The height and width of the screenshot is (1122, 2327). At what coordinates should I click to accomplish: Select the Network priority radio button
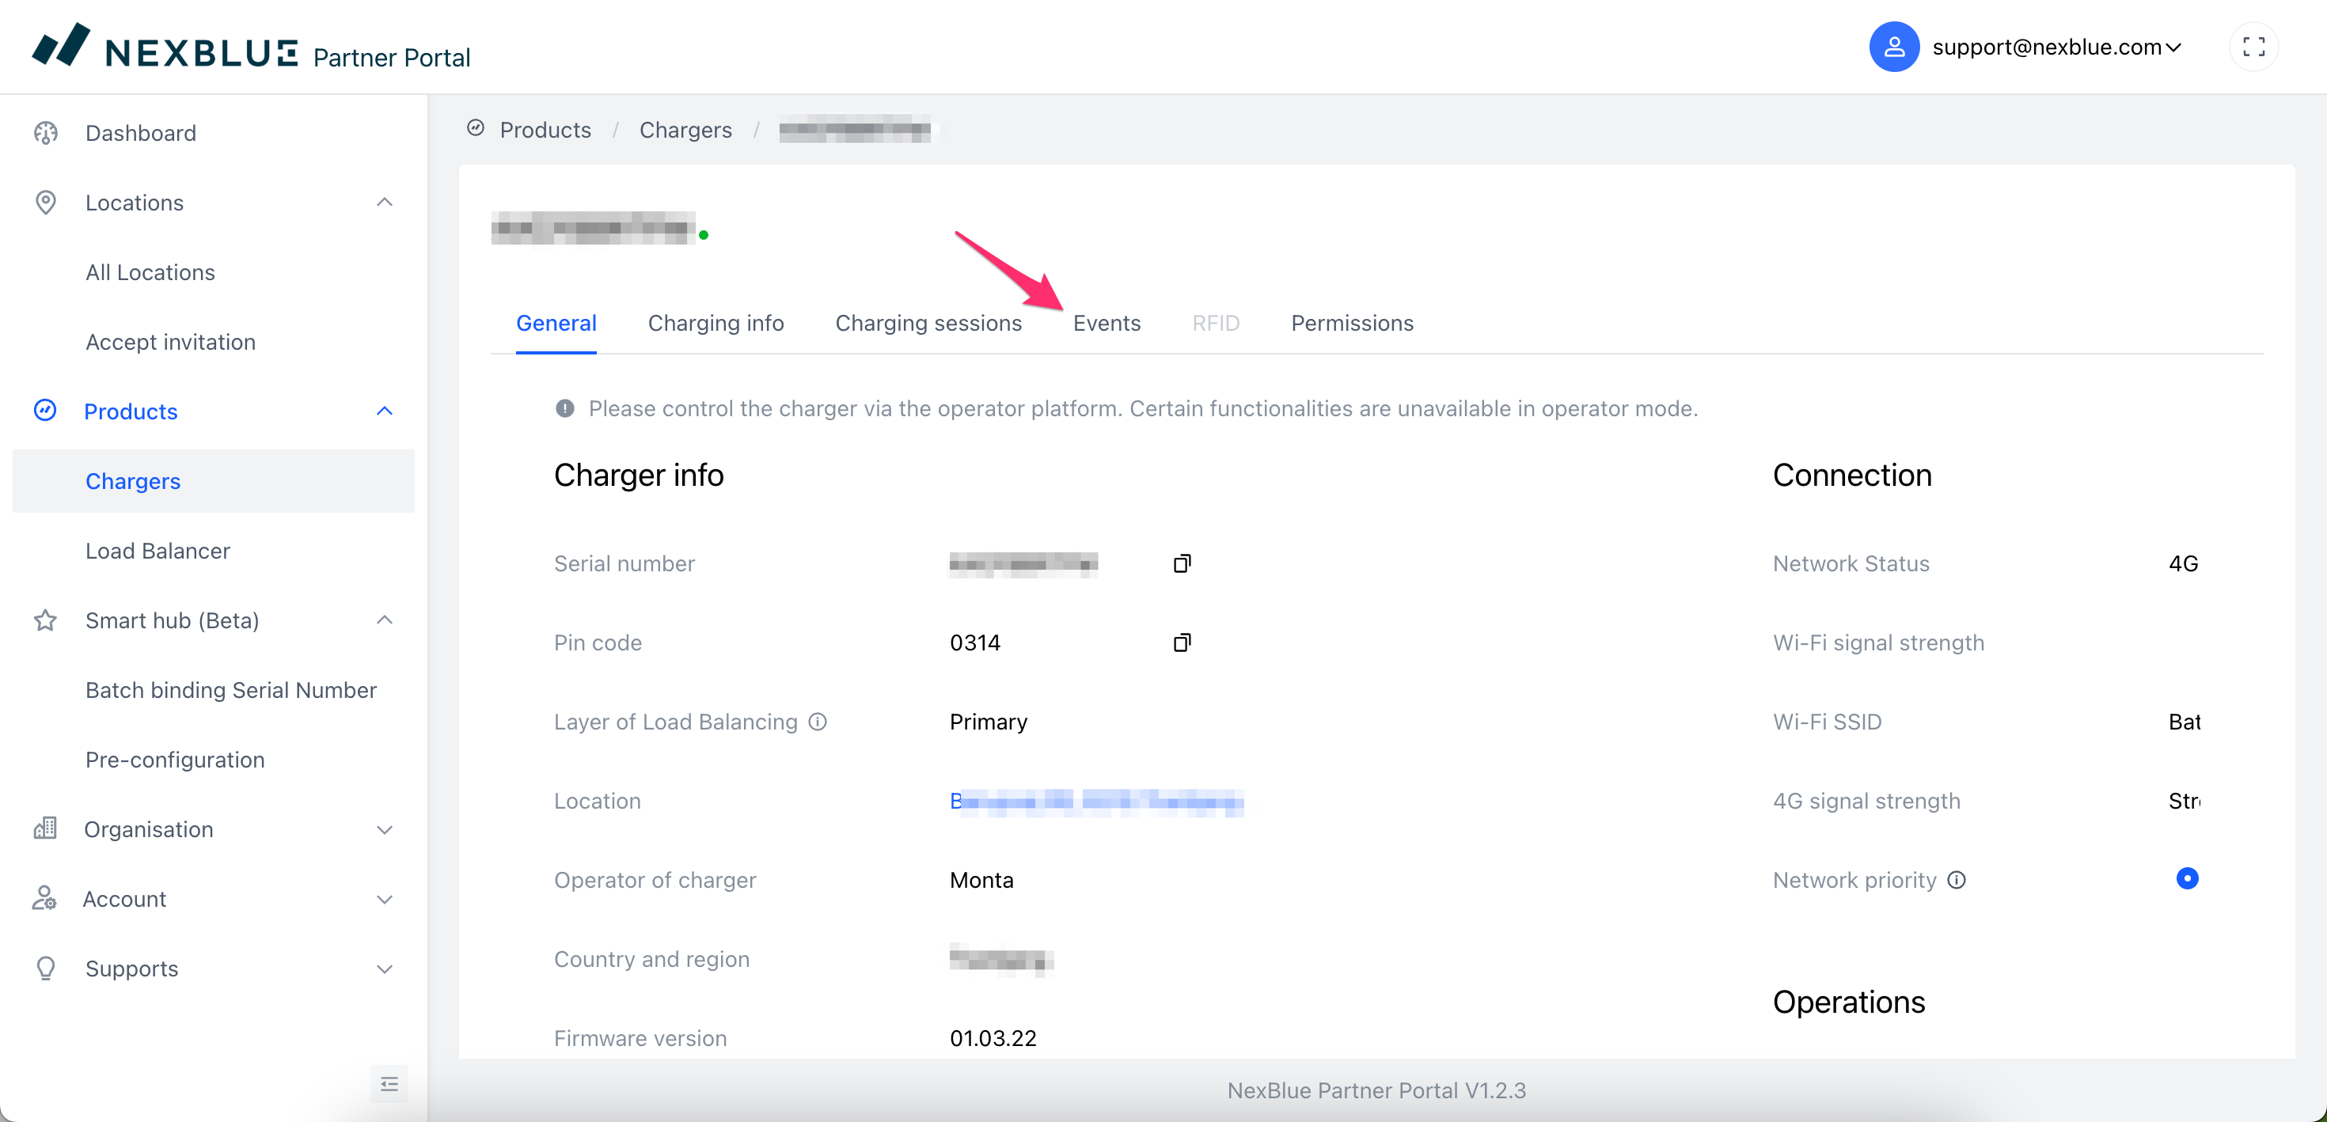(2186, 878)
